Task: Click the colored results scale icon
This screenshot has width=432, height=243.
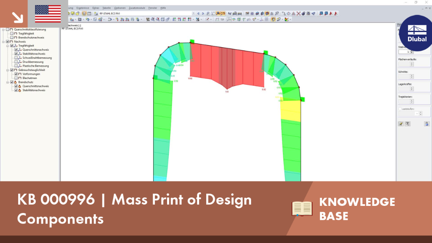Action: [x=287, y=19]
